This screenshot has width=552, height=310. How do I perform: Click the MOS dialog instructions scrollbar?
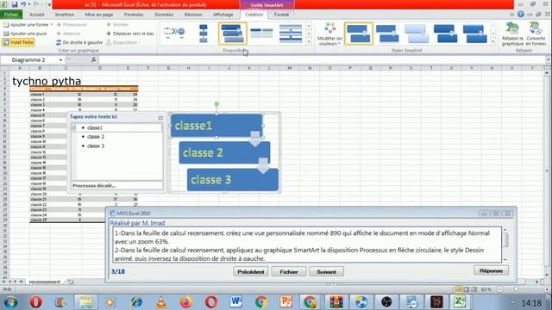click(x=506, y=245)
